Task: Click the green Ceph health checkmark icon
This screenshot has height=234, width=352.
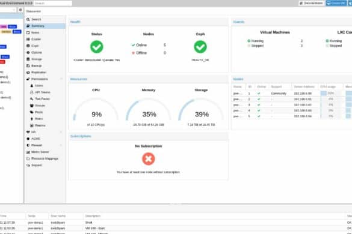Action: [200, 47]
